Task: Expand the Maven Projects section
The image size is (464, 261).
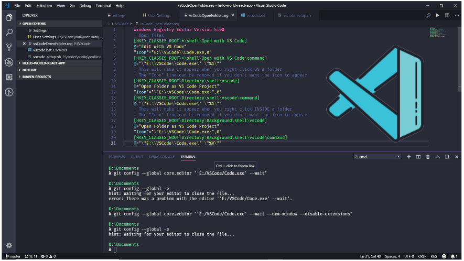Action: pos(59,77)
